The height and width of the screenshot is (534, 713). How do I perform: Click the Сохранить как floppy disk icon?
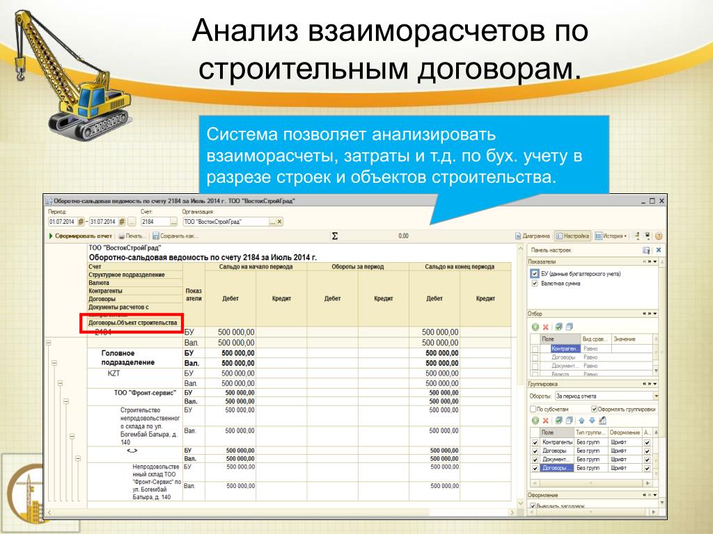[x=155, y=236]
